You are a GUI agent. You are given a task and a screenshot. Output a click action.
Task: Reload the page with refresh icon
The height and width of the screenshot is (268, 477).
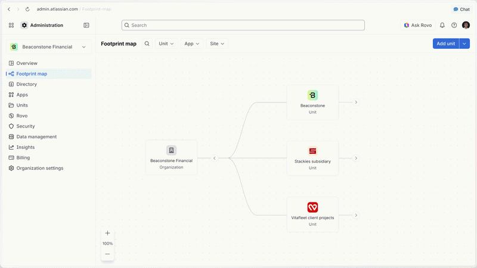(x=27, y=9)
